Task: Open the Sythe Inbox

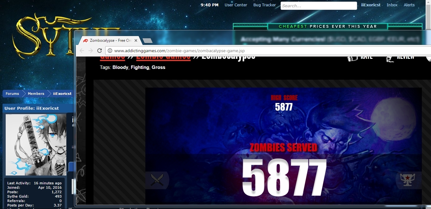Action: coord(392,5)
